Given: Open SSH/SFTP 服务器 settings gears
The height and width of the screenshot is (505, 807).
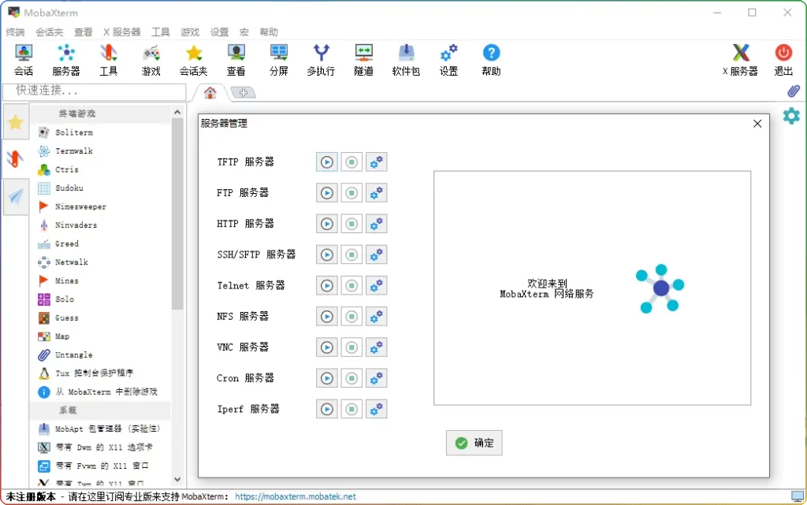Looking at the screenshot, I should (x=376, y=255).
